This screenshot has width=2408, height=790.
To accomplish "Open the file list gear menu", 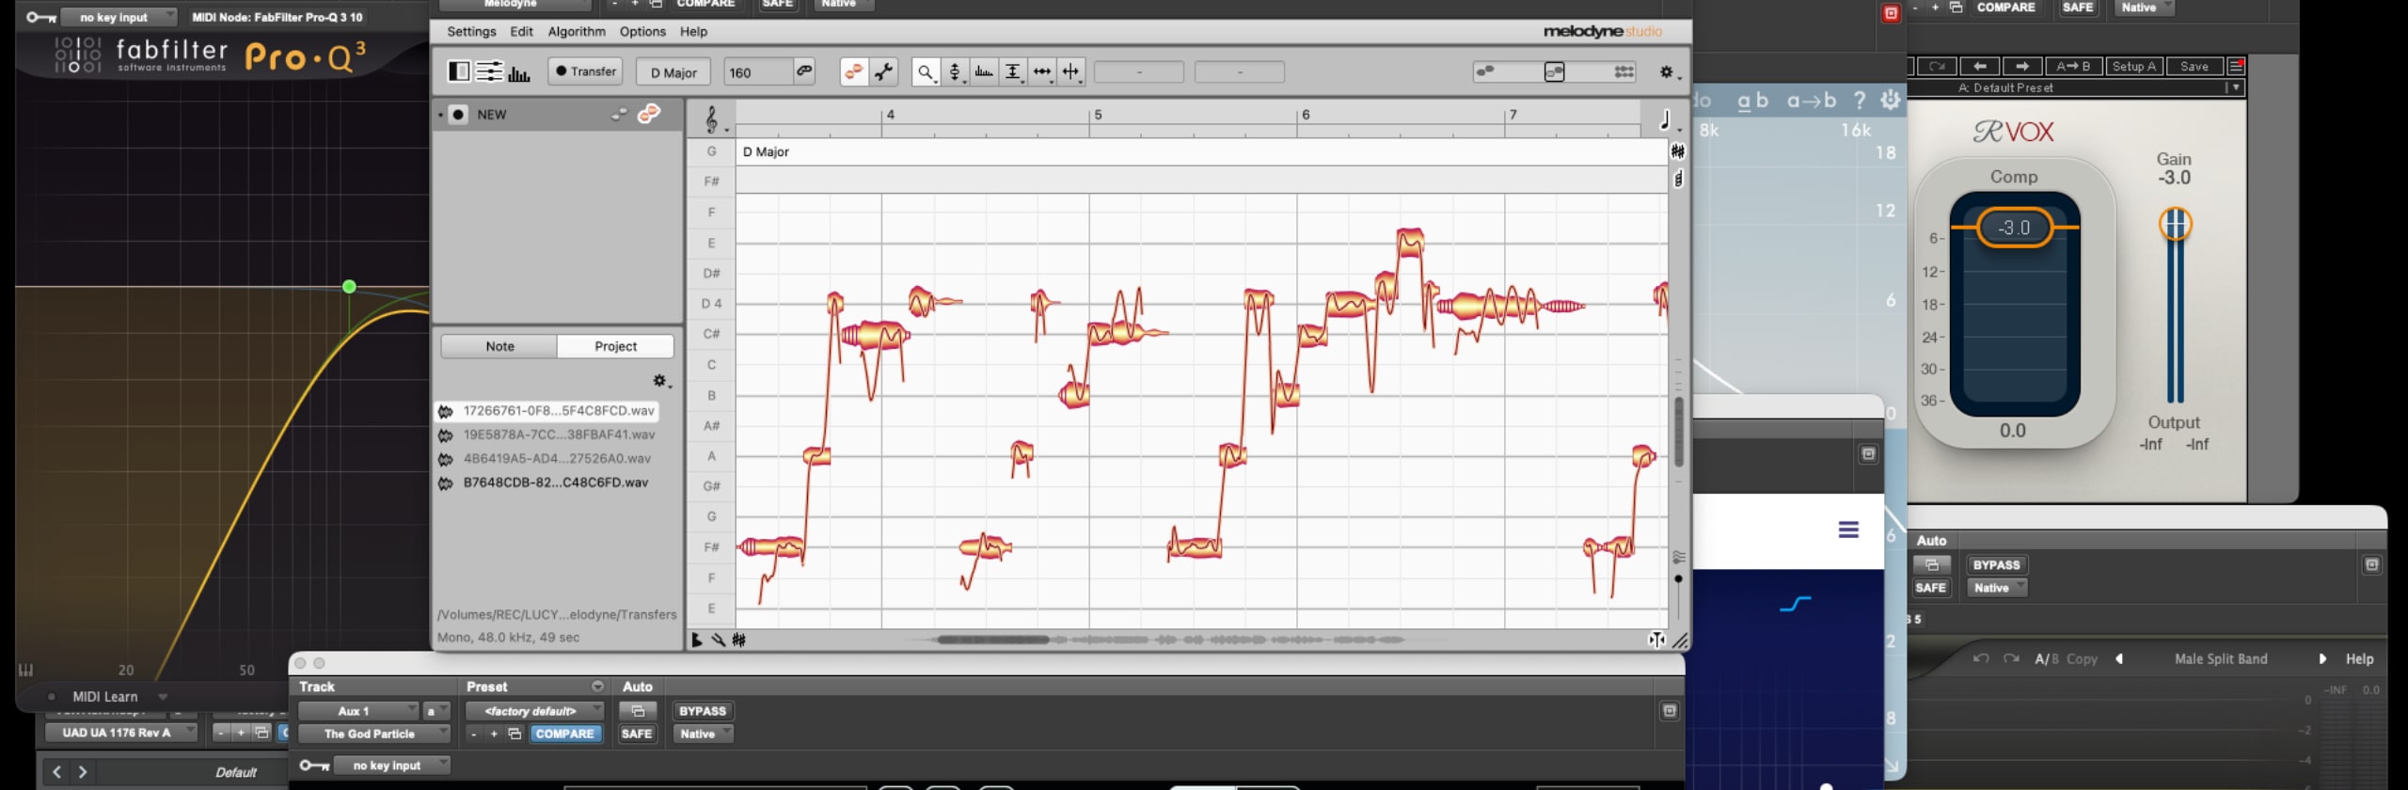I will tap(661, 381).
